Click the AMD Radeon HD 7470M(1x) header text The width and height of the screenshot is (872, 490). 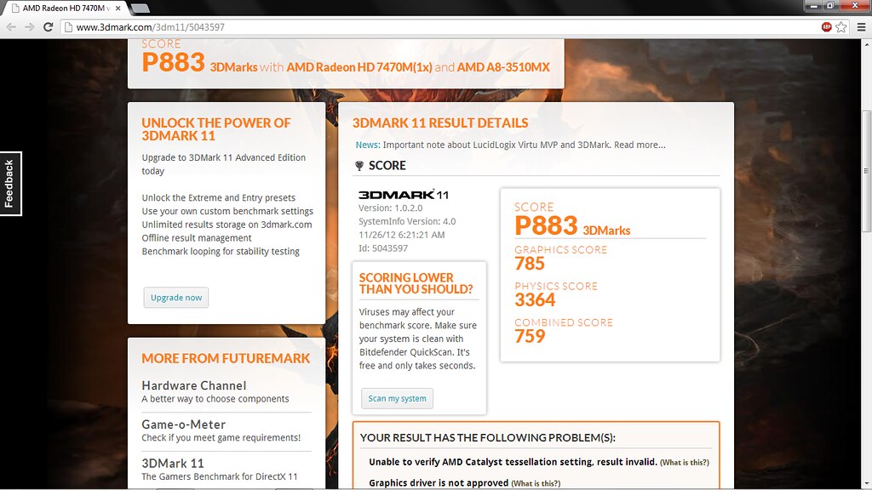pos(359,67)
